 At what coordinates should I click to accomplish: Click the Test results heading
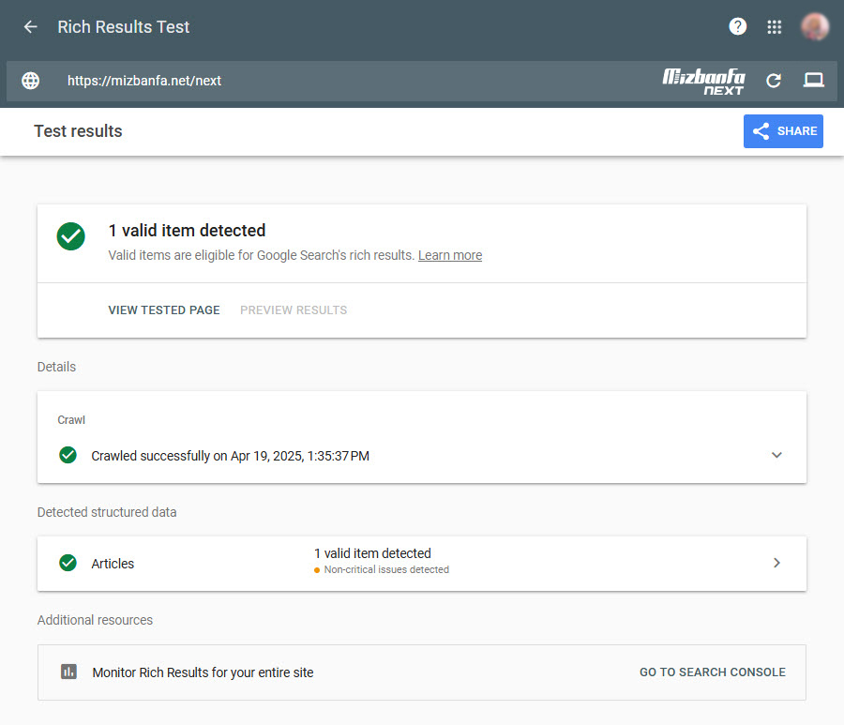pos(78,130)
